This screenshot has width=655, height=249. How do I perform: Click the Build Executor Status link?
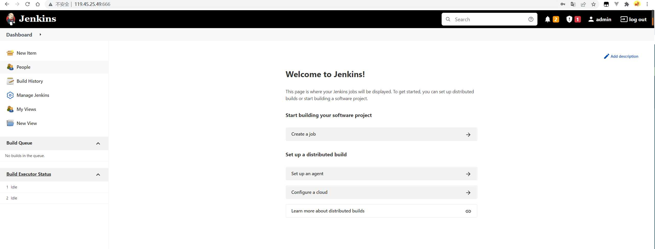[29, 174]
